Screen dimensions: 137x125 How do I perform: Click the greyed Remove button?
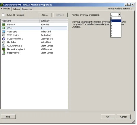(x=60, y=15)
